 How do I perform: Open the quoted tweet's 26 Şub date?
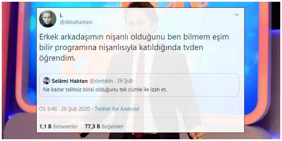point(125,81)
